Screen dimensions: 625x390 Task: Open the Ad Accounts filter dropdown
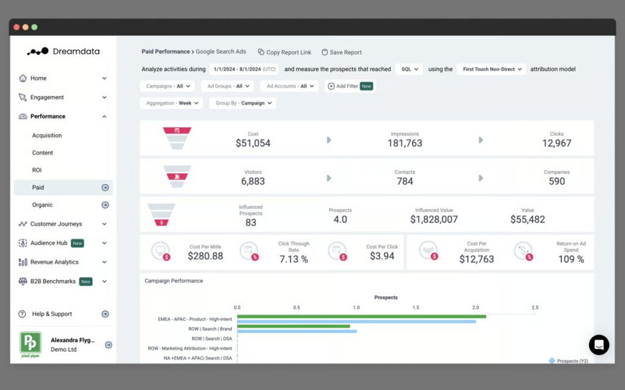tap(289, 86)
